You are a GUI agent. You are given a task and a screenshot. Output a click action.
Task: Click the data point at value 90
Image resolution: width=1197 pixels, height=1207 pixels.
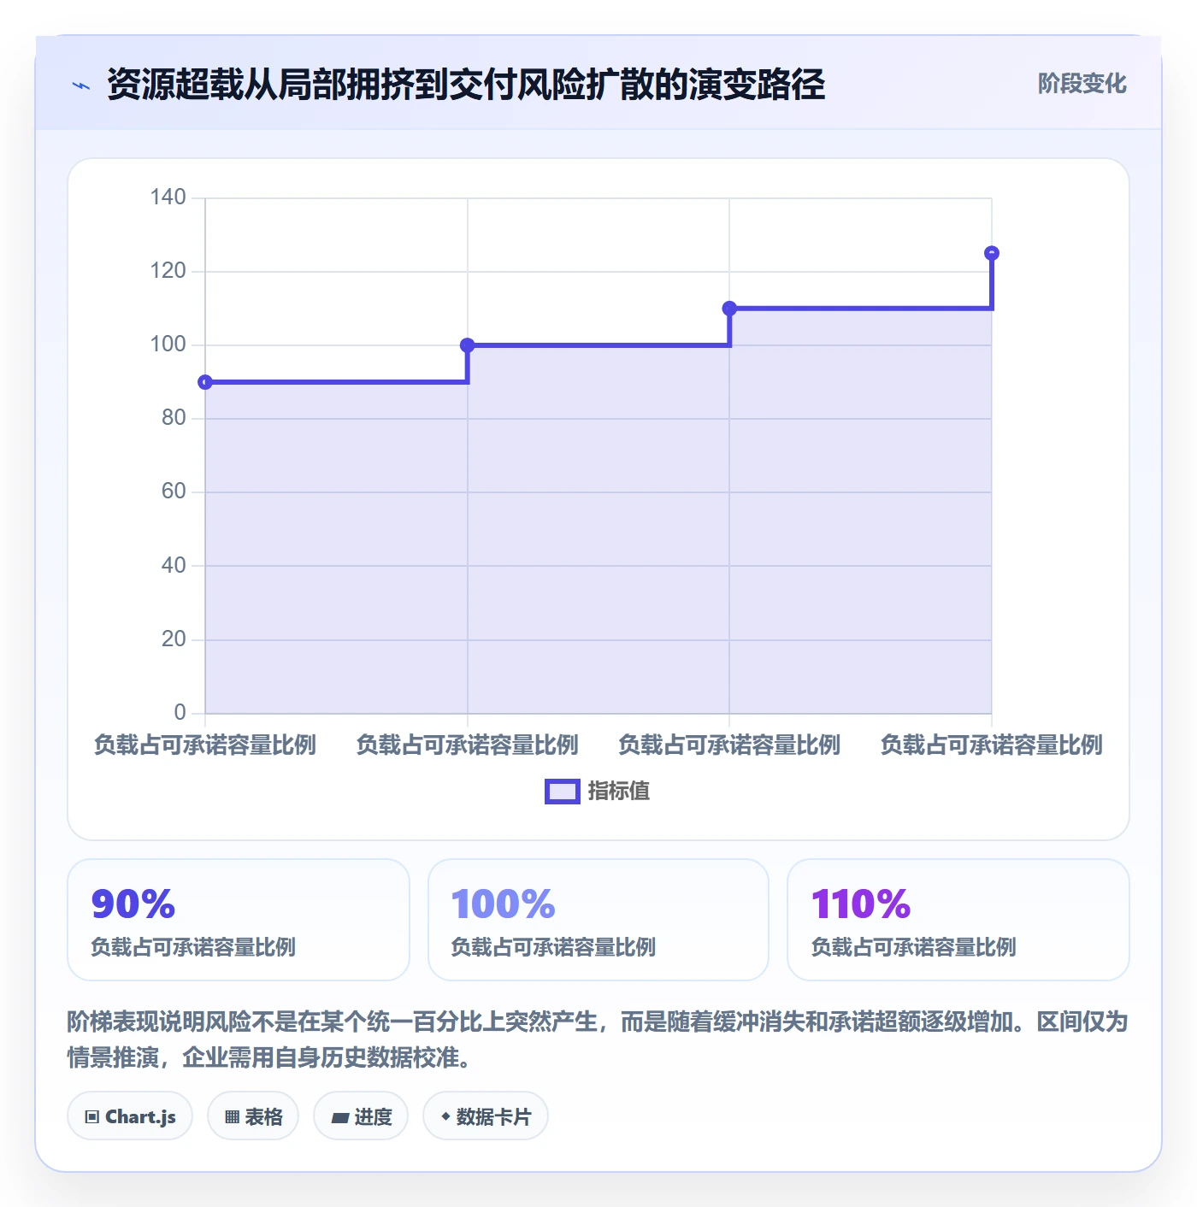click(x=205, y=382)
